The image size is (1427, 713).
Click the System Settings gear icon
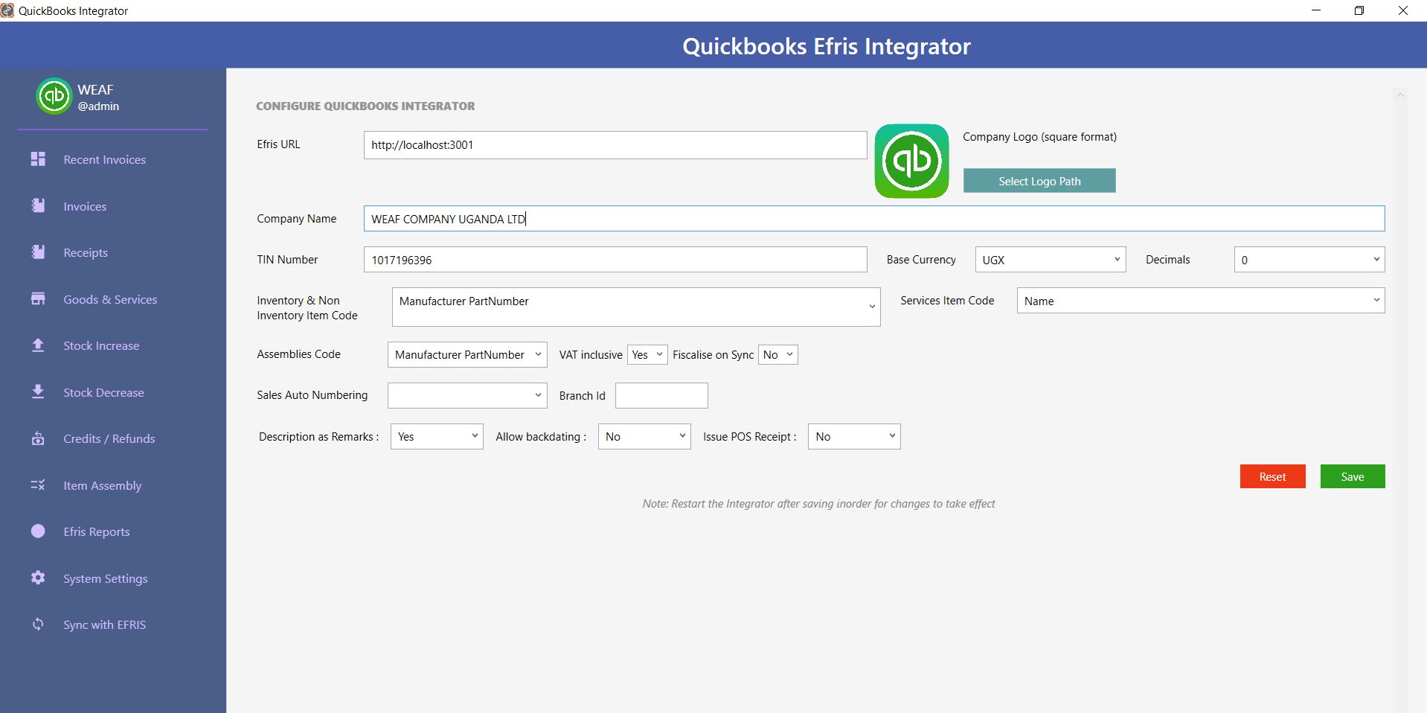(38, 578)
